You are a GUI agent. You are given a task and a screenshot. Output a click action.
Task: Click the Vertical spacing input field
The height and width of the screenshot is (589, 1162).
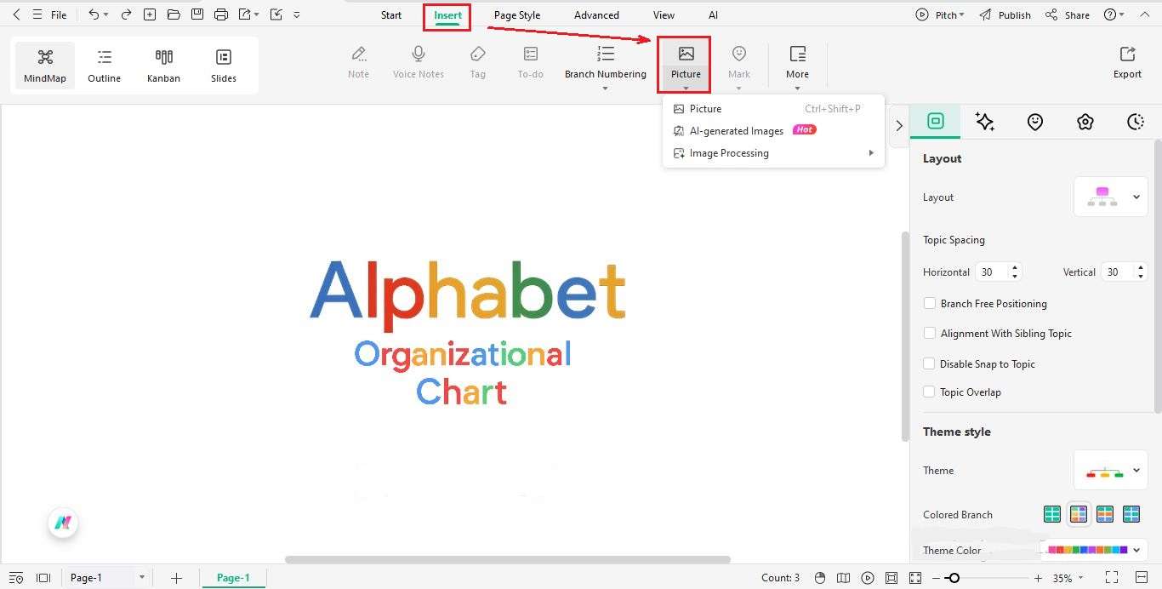click(1119, 272)
